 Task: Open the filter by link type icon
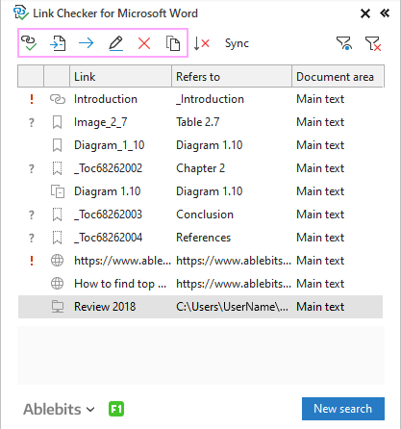(344, 43)
